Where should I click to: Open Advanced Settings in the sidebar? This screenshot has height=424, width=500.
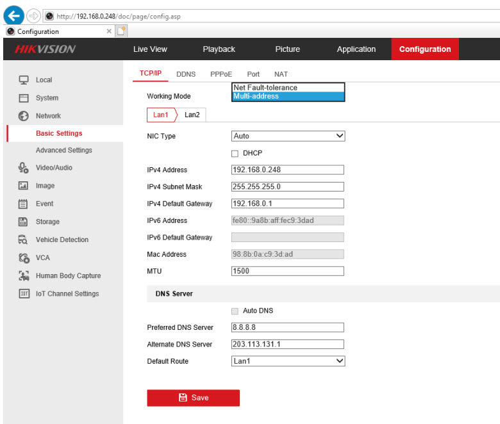63,151
